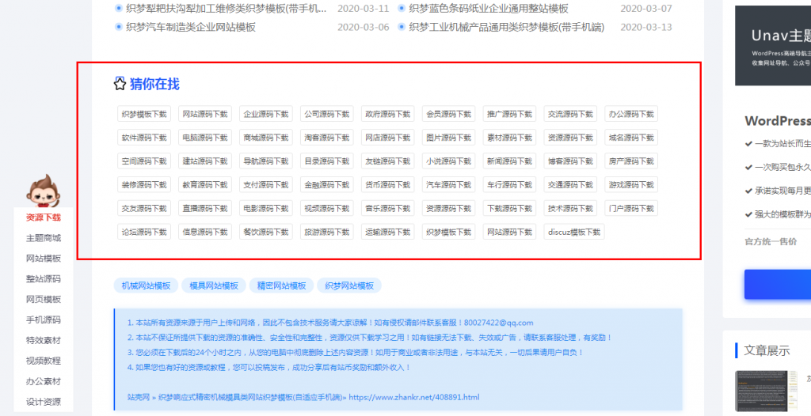Click the 目录源码下载 tag

327,161
